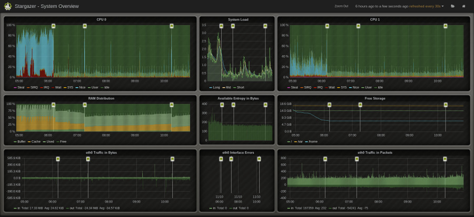474x217 pixels.
Task: Click the last annotation marker on CPU 1 graph
Action: pyautogui.click(x=446, y=26)
